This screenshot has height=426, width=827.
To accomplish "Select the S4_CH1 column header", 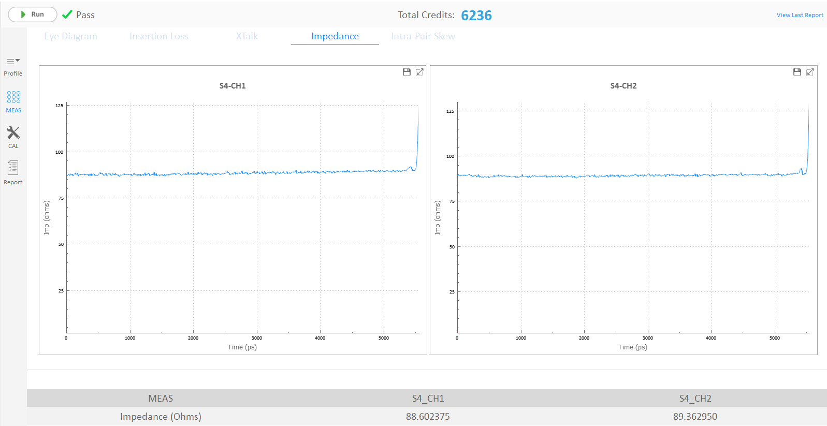I will click(x=428, y=398).
